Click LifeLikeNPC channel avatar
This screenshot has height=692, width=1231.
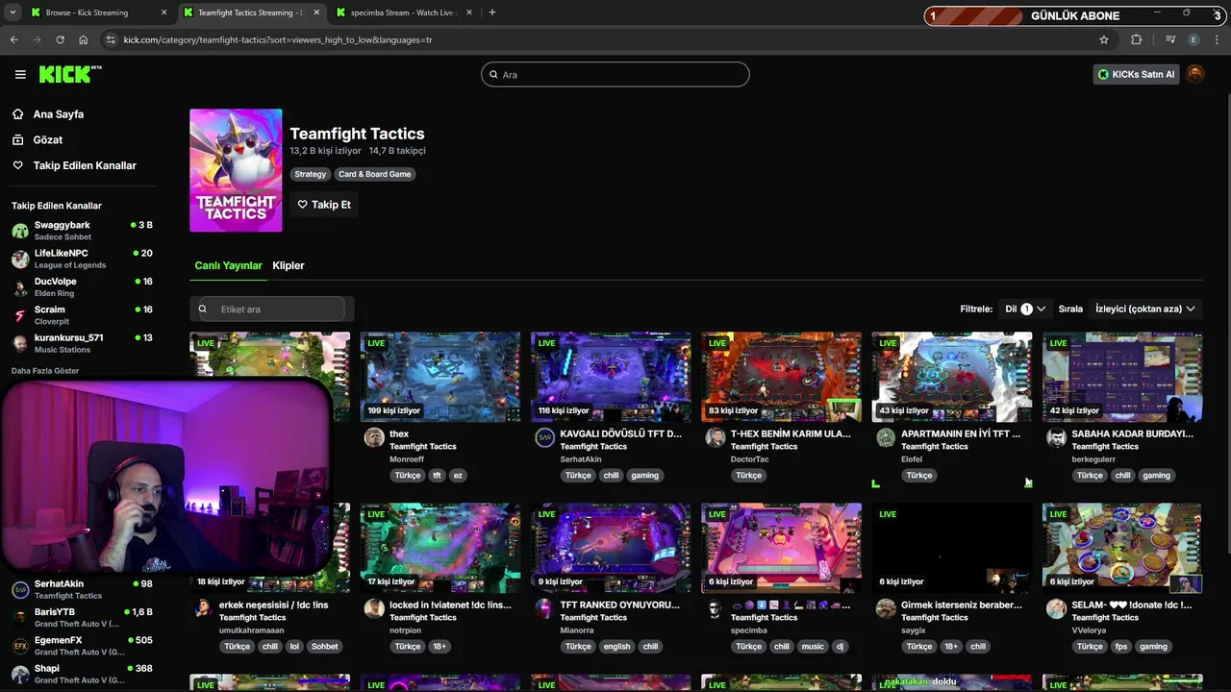(x=20, y=259)
